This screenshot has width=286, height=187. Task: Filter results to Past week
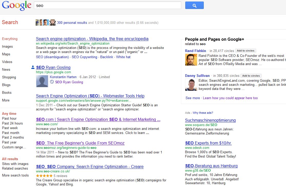click(10, 128)
